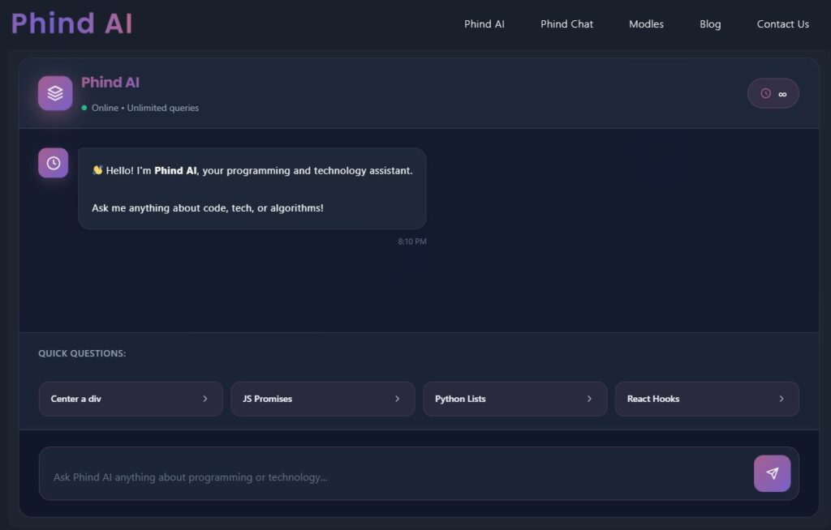The height and width of the screenshot is (530, 831).
Task: Expand the JS Promises chevron arrow
Action: pyautogui.click(x=398, y=399)
